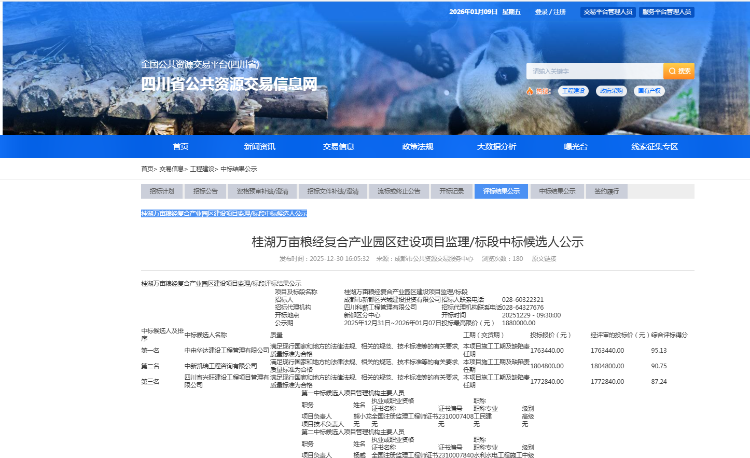The width and height of the screenshot is (750, 458).
Task: Open the 交易信息 navigation menu
Action: point(338,147)
